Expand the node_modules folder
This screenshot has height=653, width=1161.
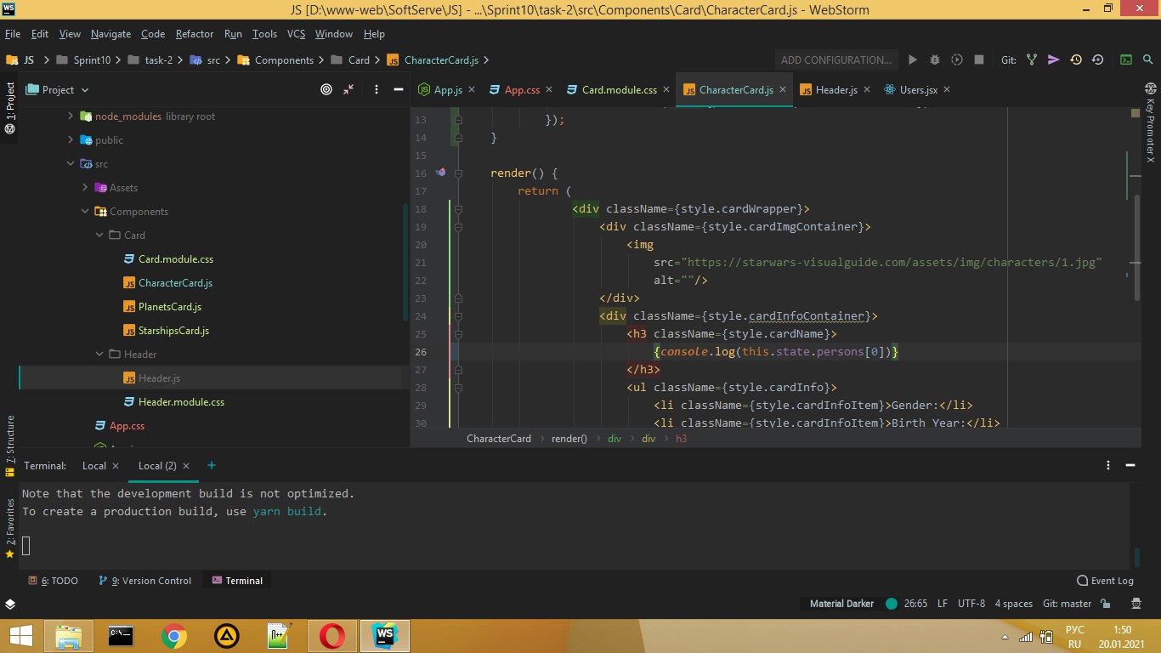tap(71, 116)
